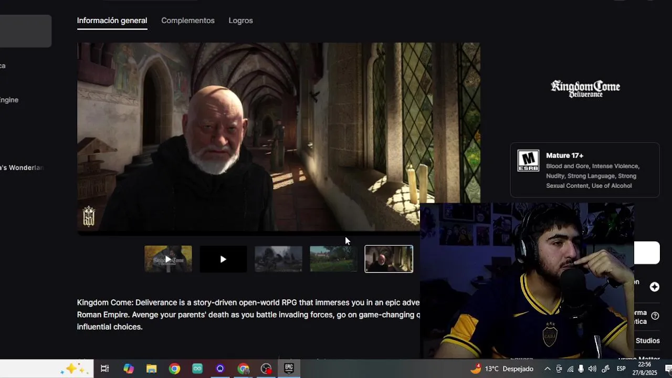Select the green countryside screenshot thumbnail
The image size is (672, 378).
(333, 259)
